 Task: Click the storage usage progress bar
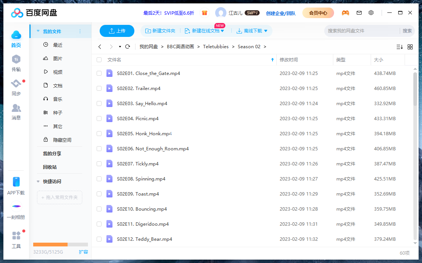click(x=60, y=244)
